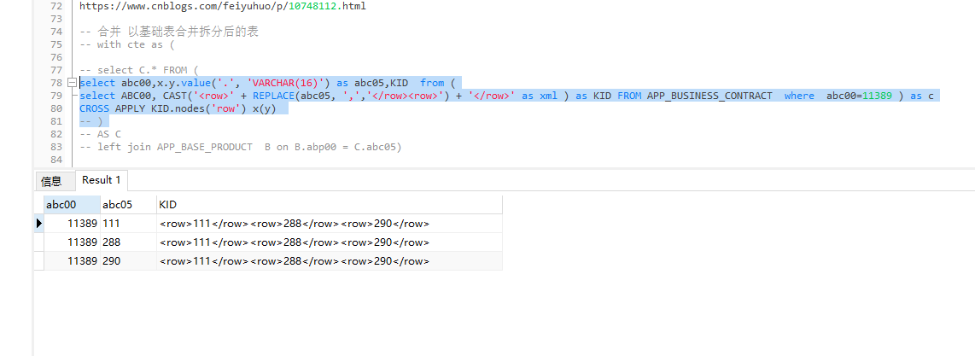Select abc05 cell with value 111
This screenshot has height=356, width=975.
coord(128,224)
